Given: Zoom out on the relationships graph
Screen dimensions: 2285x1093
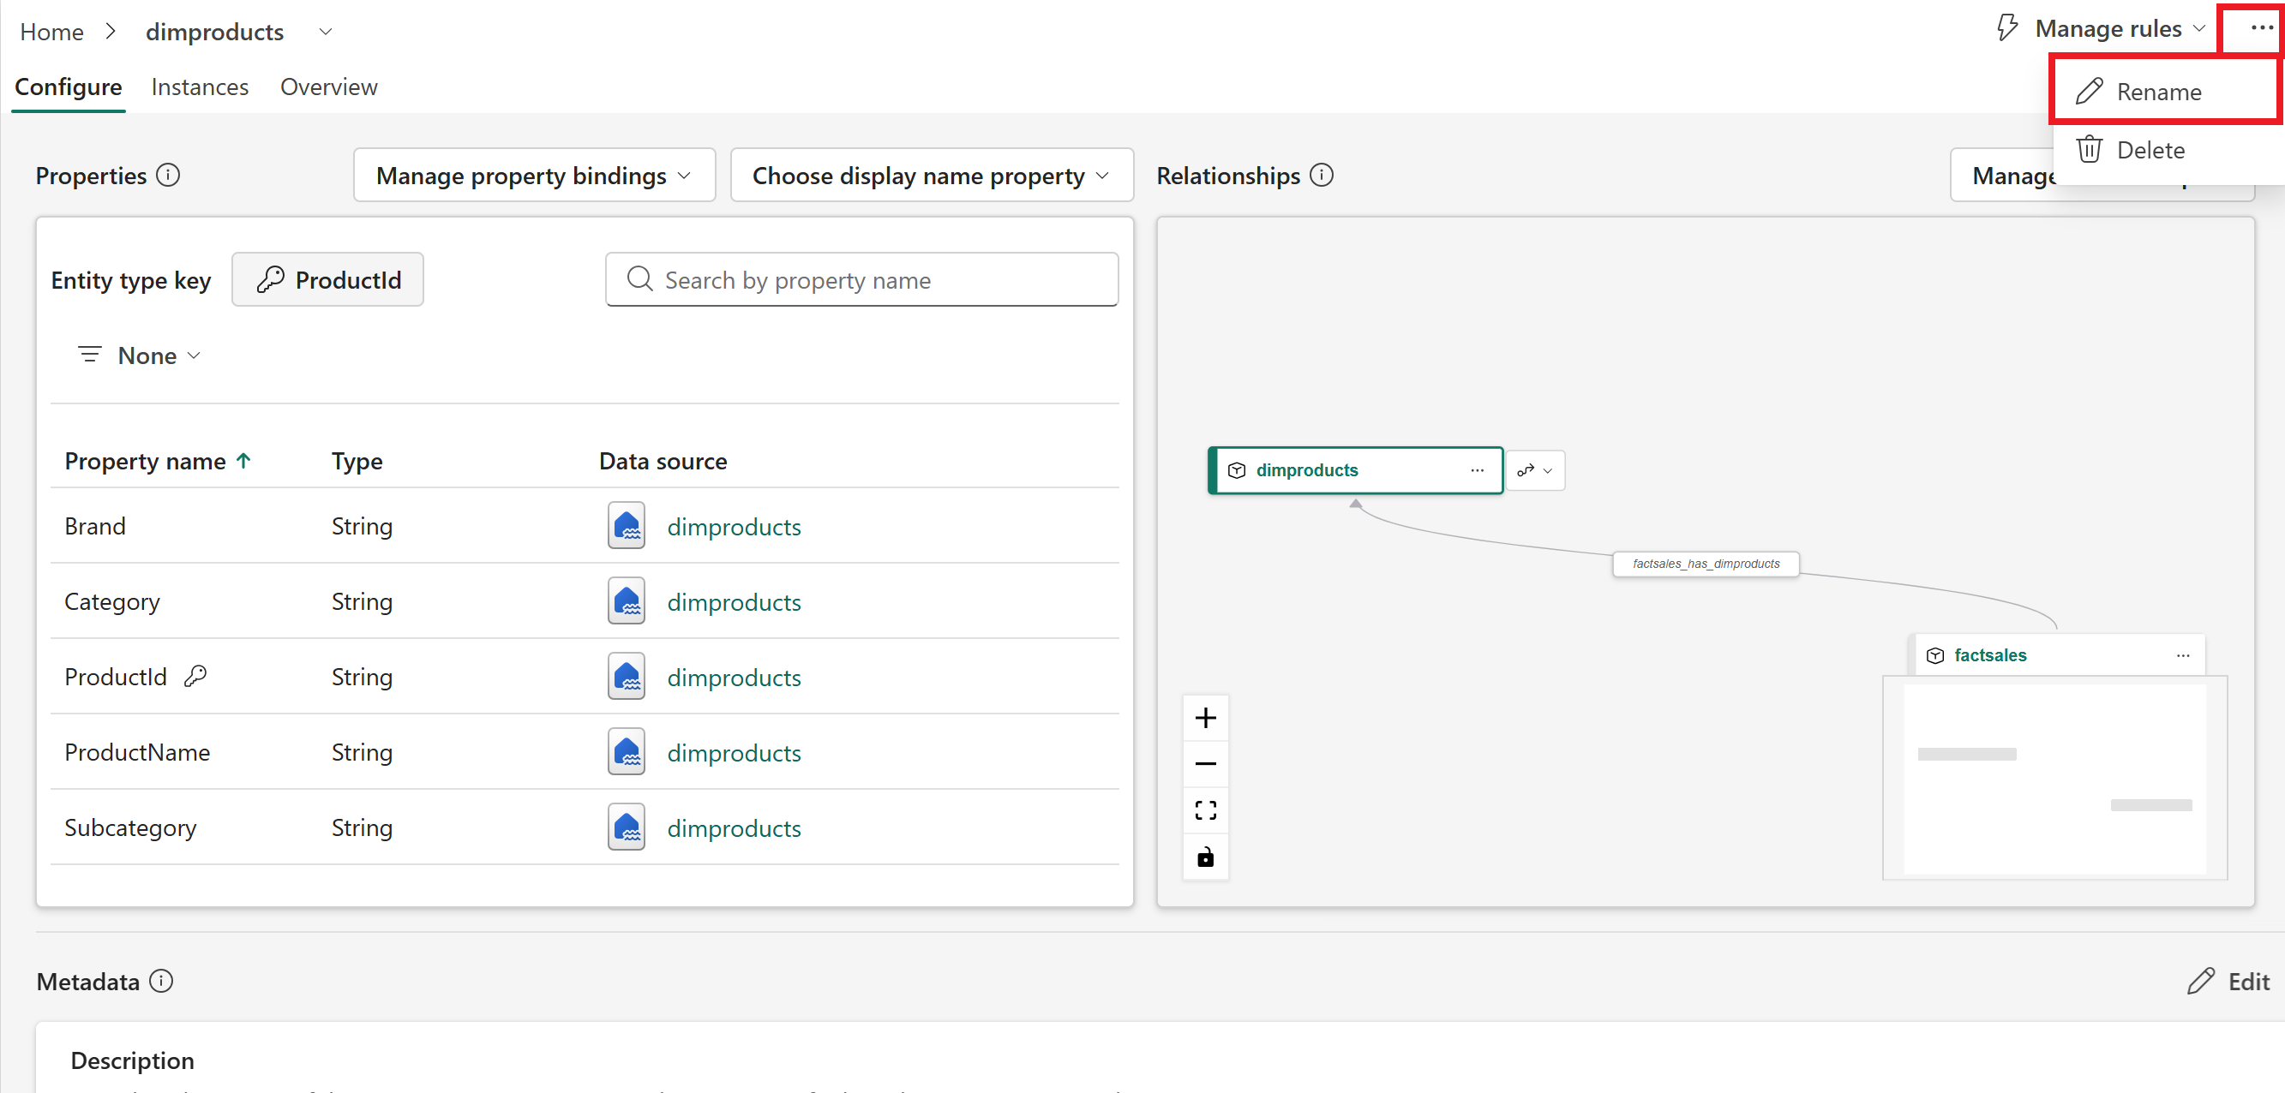Looking at the screenshot, I should (x=1205, y=763).
